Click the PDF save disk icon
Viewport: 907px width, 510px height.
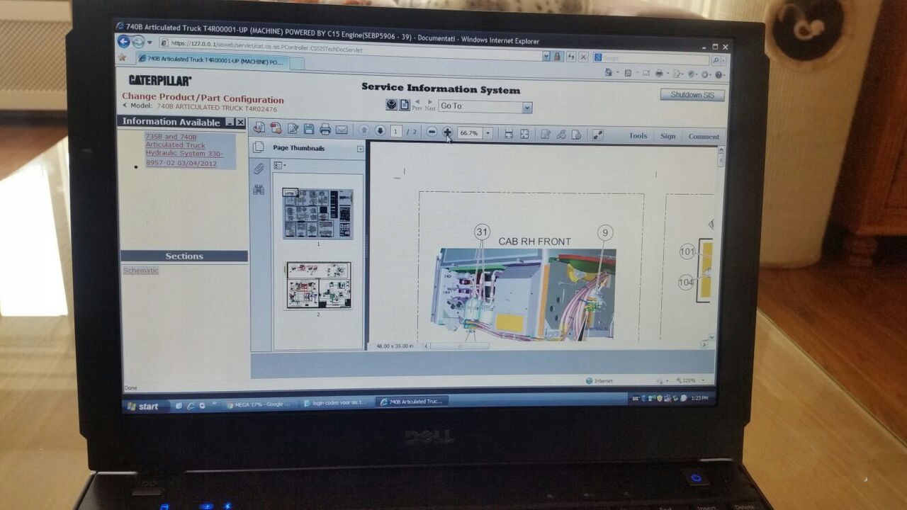pyautogui.click(x=309, y=129)
